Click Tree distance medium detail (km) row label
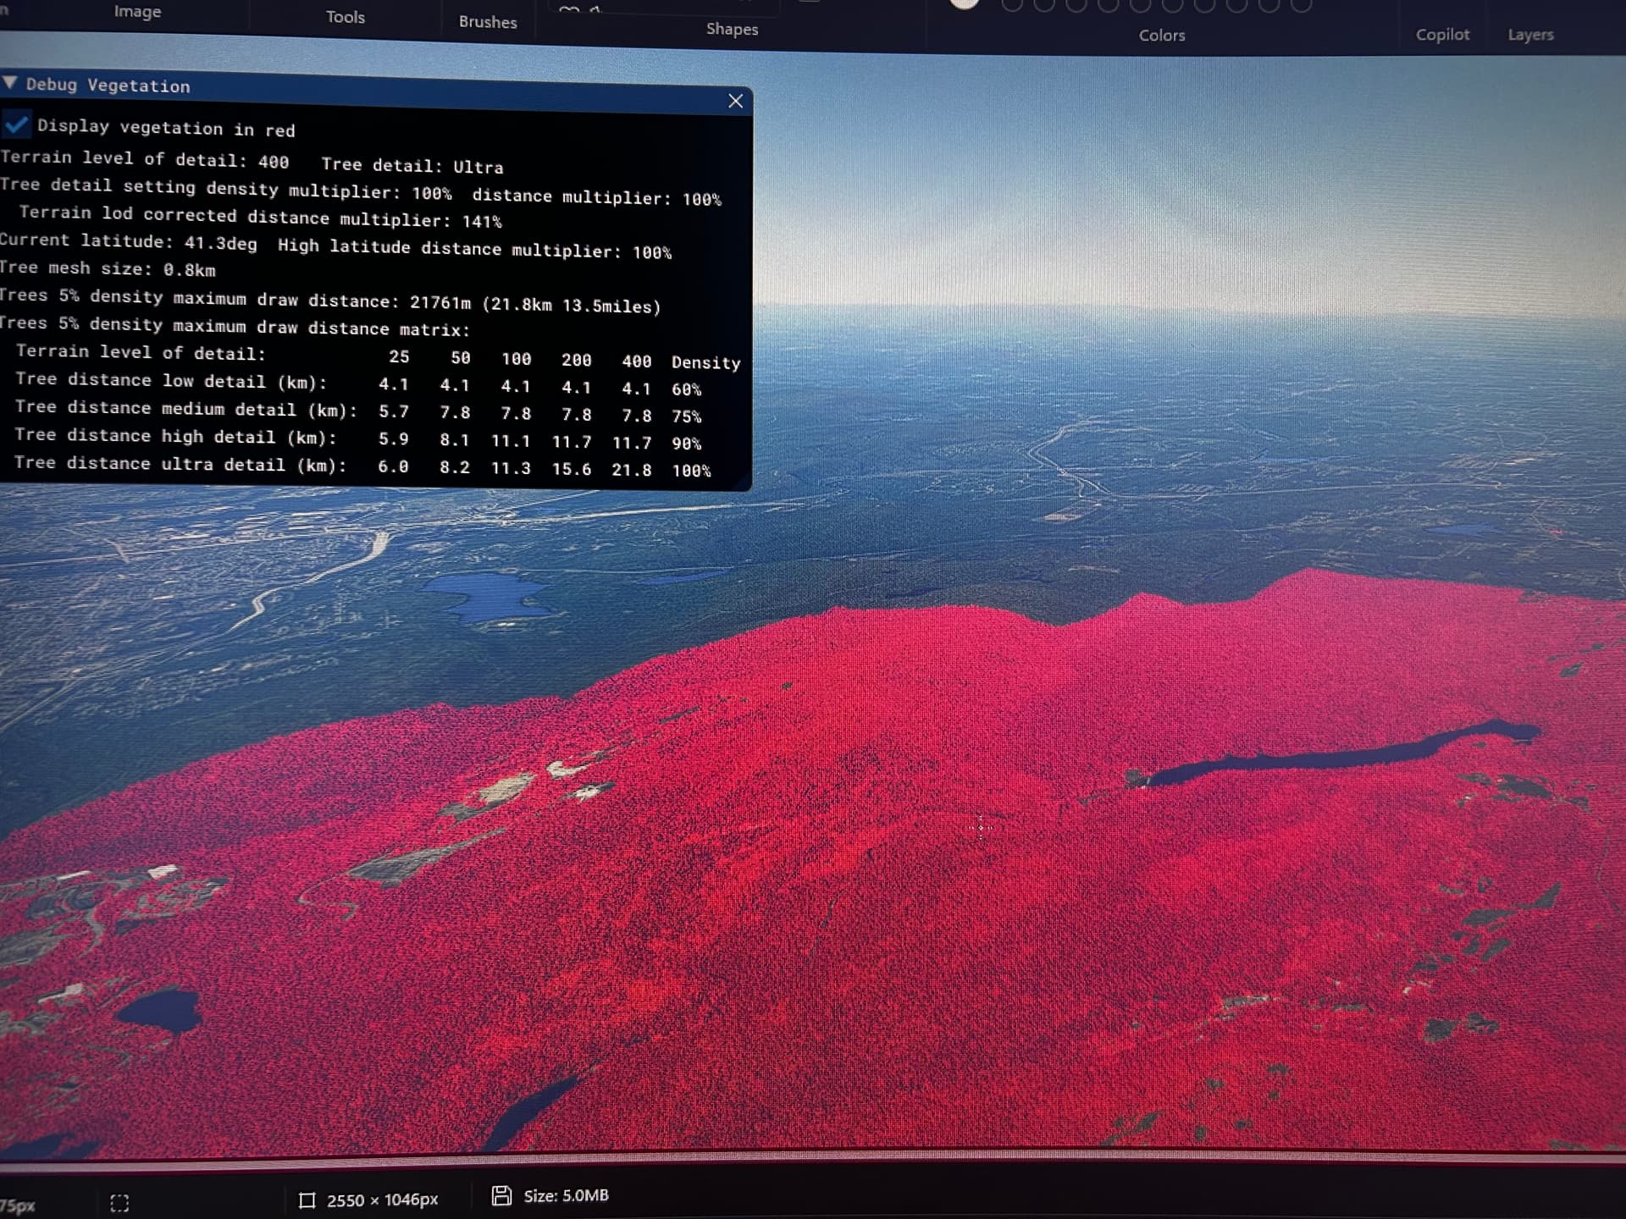The width and height of the screenshot is (1626, 1219). point(186,408)
